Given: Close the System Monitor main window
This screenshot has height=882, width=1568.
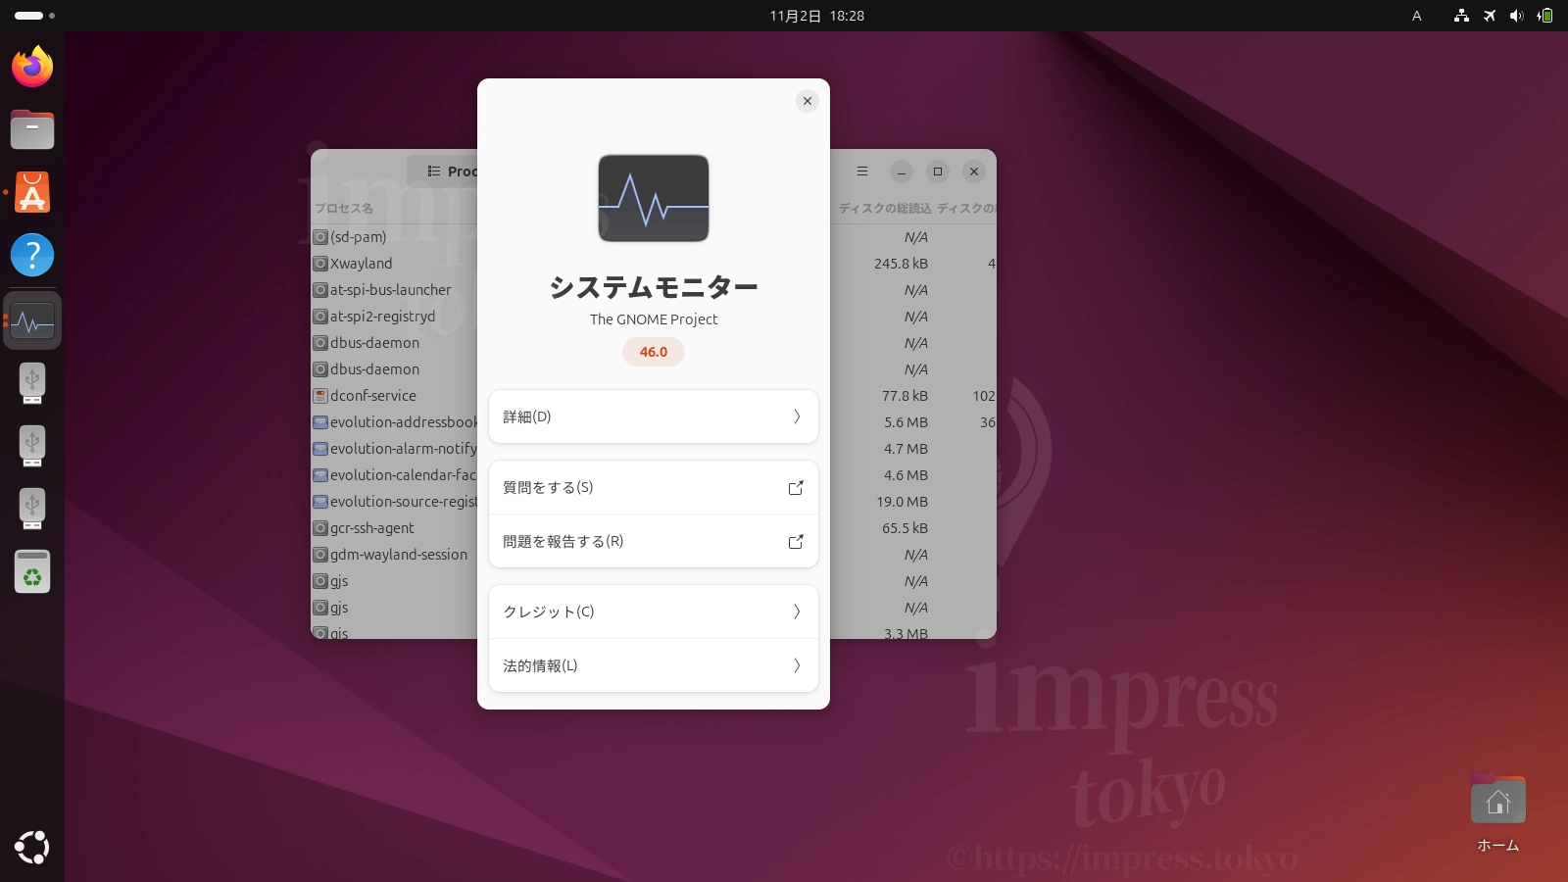Looking at the screenshot, I should (974, 171).
